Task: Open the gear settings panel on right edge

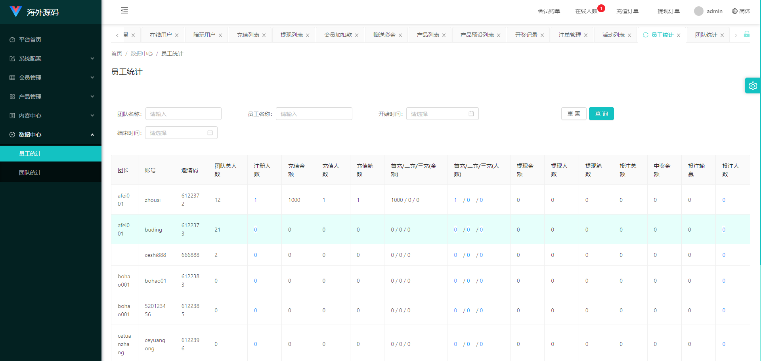Action: [753, 85]
